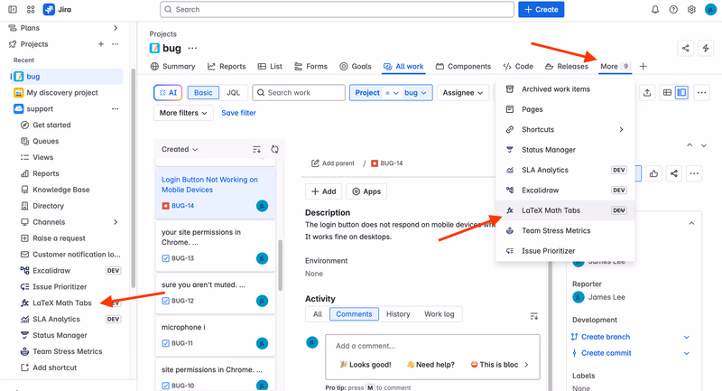Viewport: 722px width, 391px height.
Task: Open the BUG-13 work item card
Action: pos(216,245)
